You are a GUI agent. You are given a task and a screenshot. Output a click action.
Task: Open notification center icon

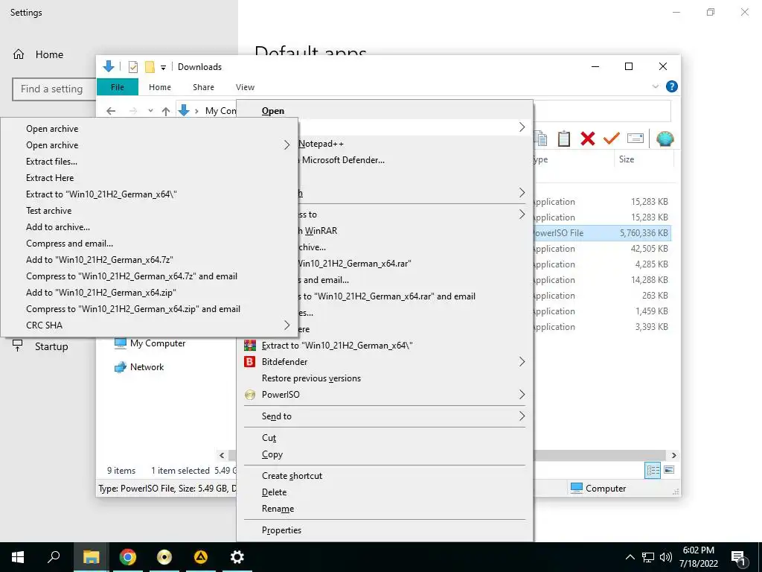point(739,557)
